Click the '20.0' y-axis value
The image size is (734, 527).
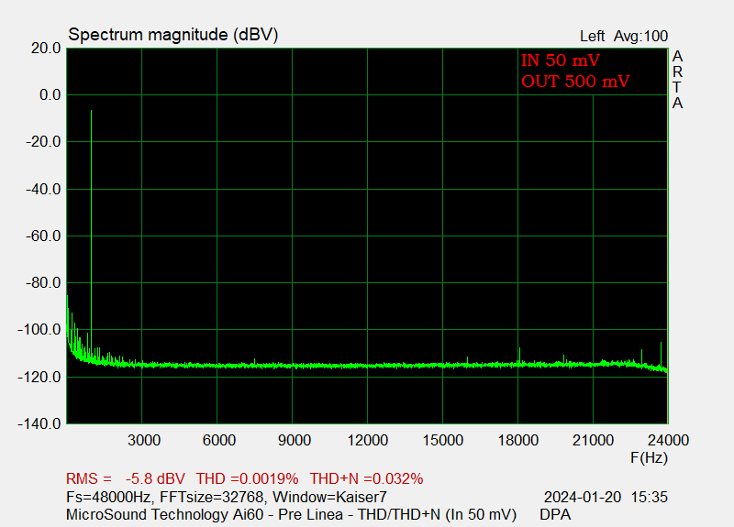point(46,49)
